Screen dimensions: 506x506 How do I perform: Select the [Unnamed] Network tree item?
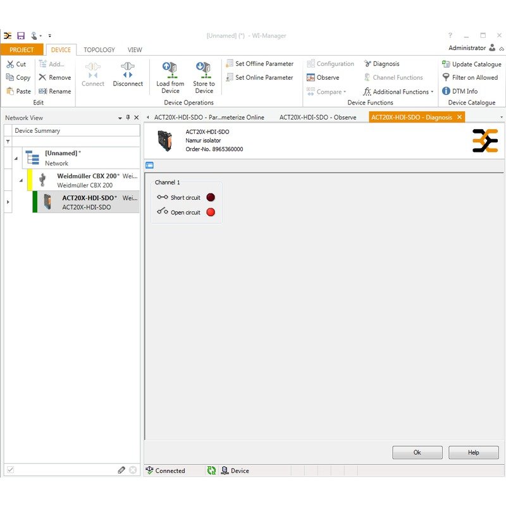coord(81,158)
